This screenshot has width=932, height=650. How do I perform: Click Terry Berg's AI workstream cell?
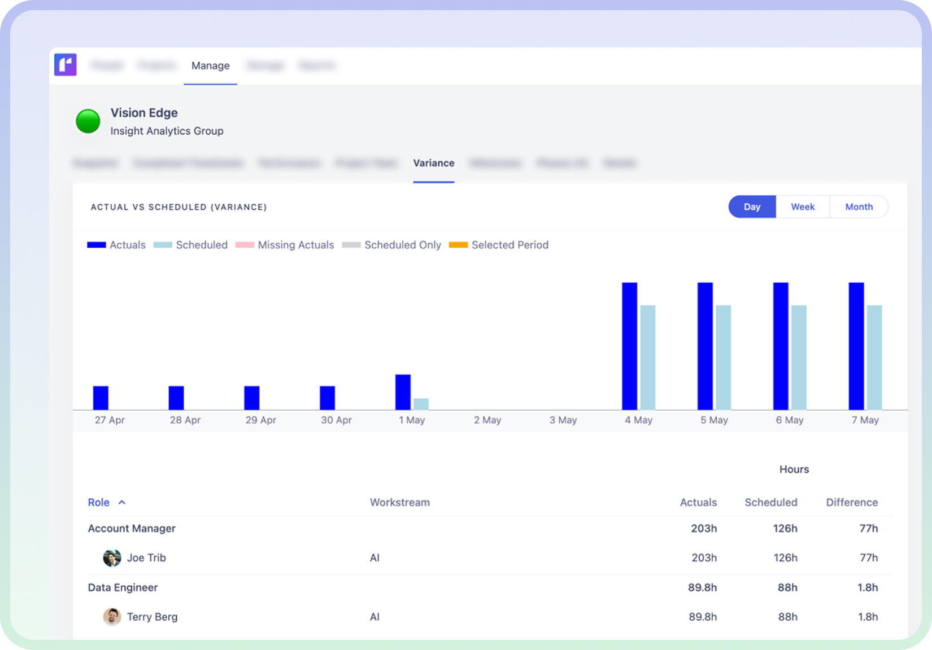[374, 617]
